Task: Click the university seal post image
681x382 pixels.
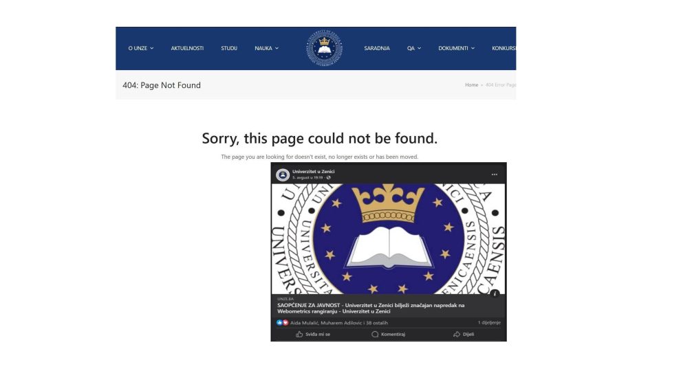Action: (x=388, y=239)
